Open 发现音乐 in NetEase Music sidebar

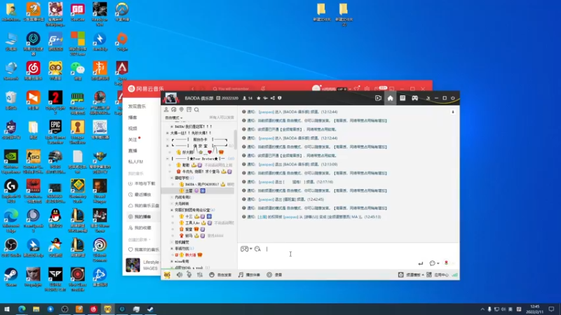(x=137, y=106)
